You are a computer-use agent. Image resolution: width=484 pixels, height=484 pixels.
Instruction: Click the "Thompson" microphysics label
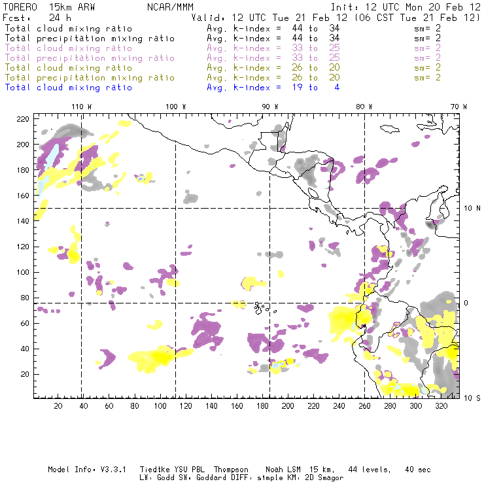(x=231, y=470)
